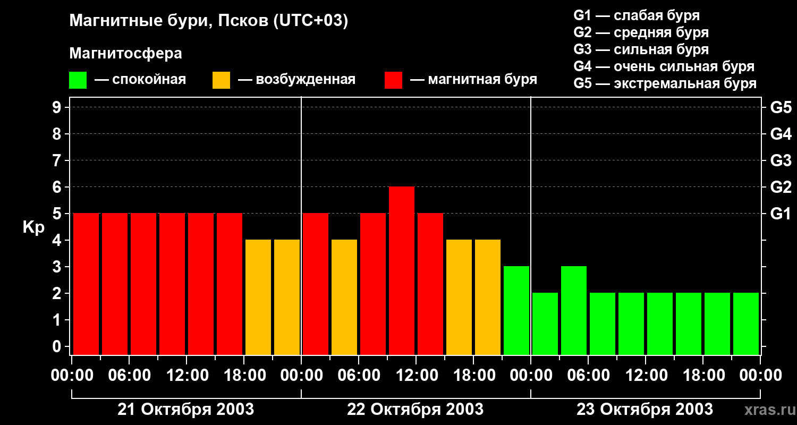
Task: Click the G1 label on right axis
Action: (x=781, y=214)
